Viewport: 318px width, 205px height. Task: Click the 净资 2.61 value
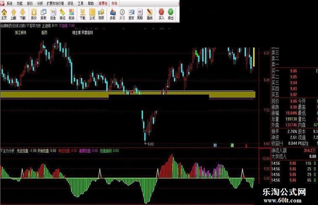coord(293,137)
